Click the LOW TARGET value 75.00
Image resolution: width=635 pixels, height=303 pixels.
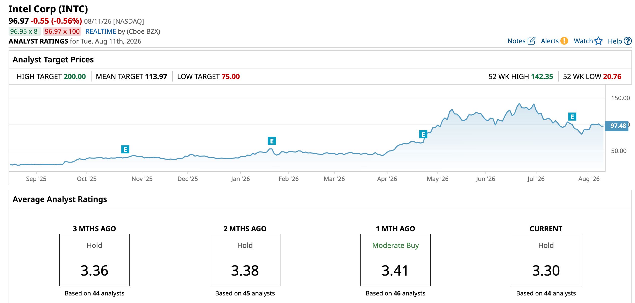click(231, 77)
